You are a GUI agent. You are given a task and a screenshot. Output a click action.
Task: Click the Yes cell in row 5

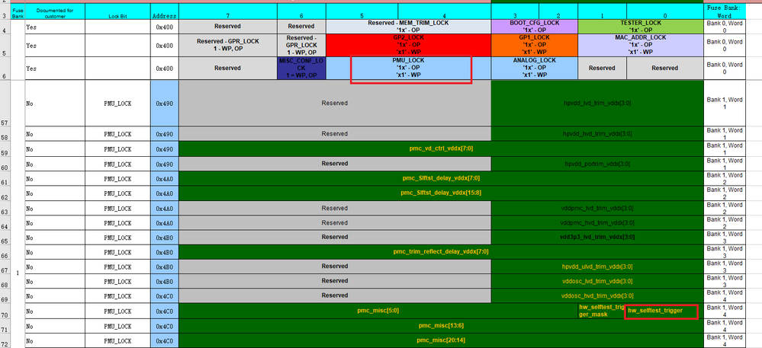pyautogui.click(x=54, y=45)
